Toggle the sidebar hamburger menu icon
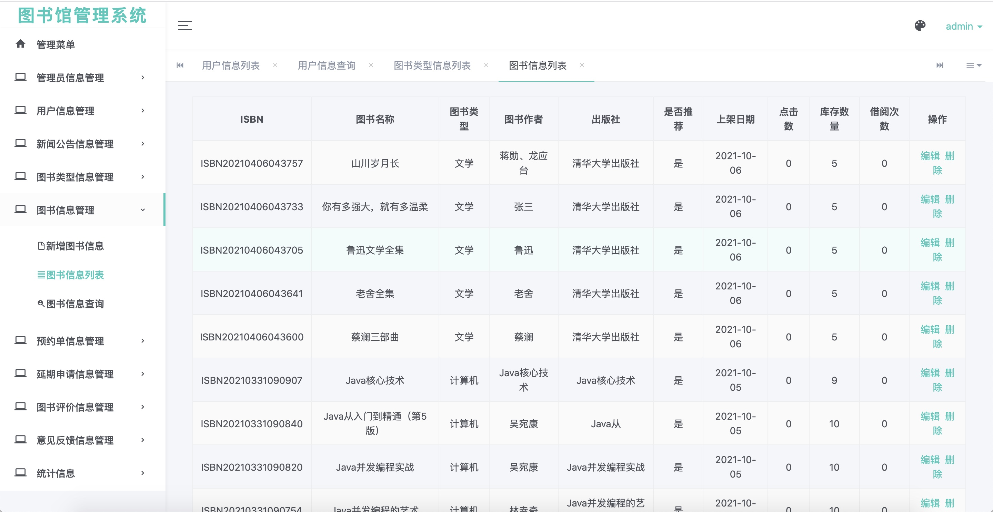The width and height of the screenshot is (993, 512). click(185, 25)
